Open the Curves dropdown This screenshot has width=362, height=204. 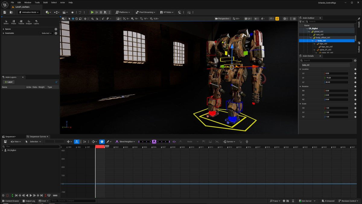pos(229,141)
